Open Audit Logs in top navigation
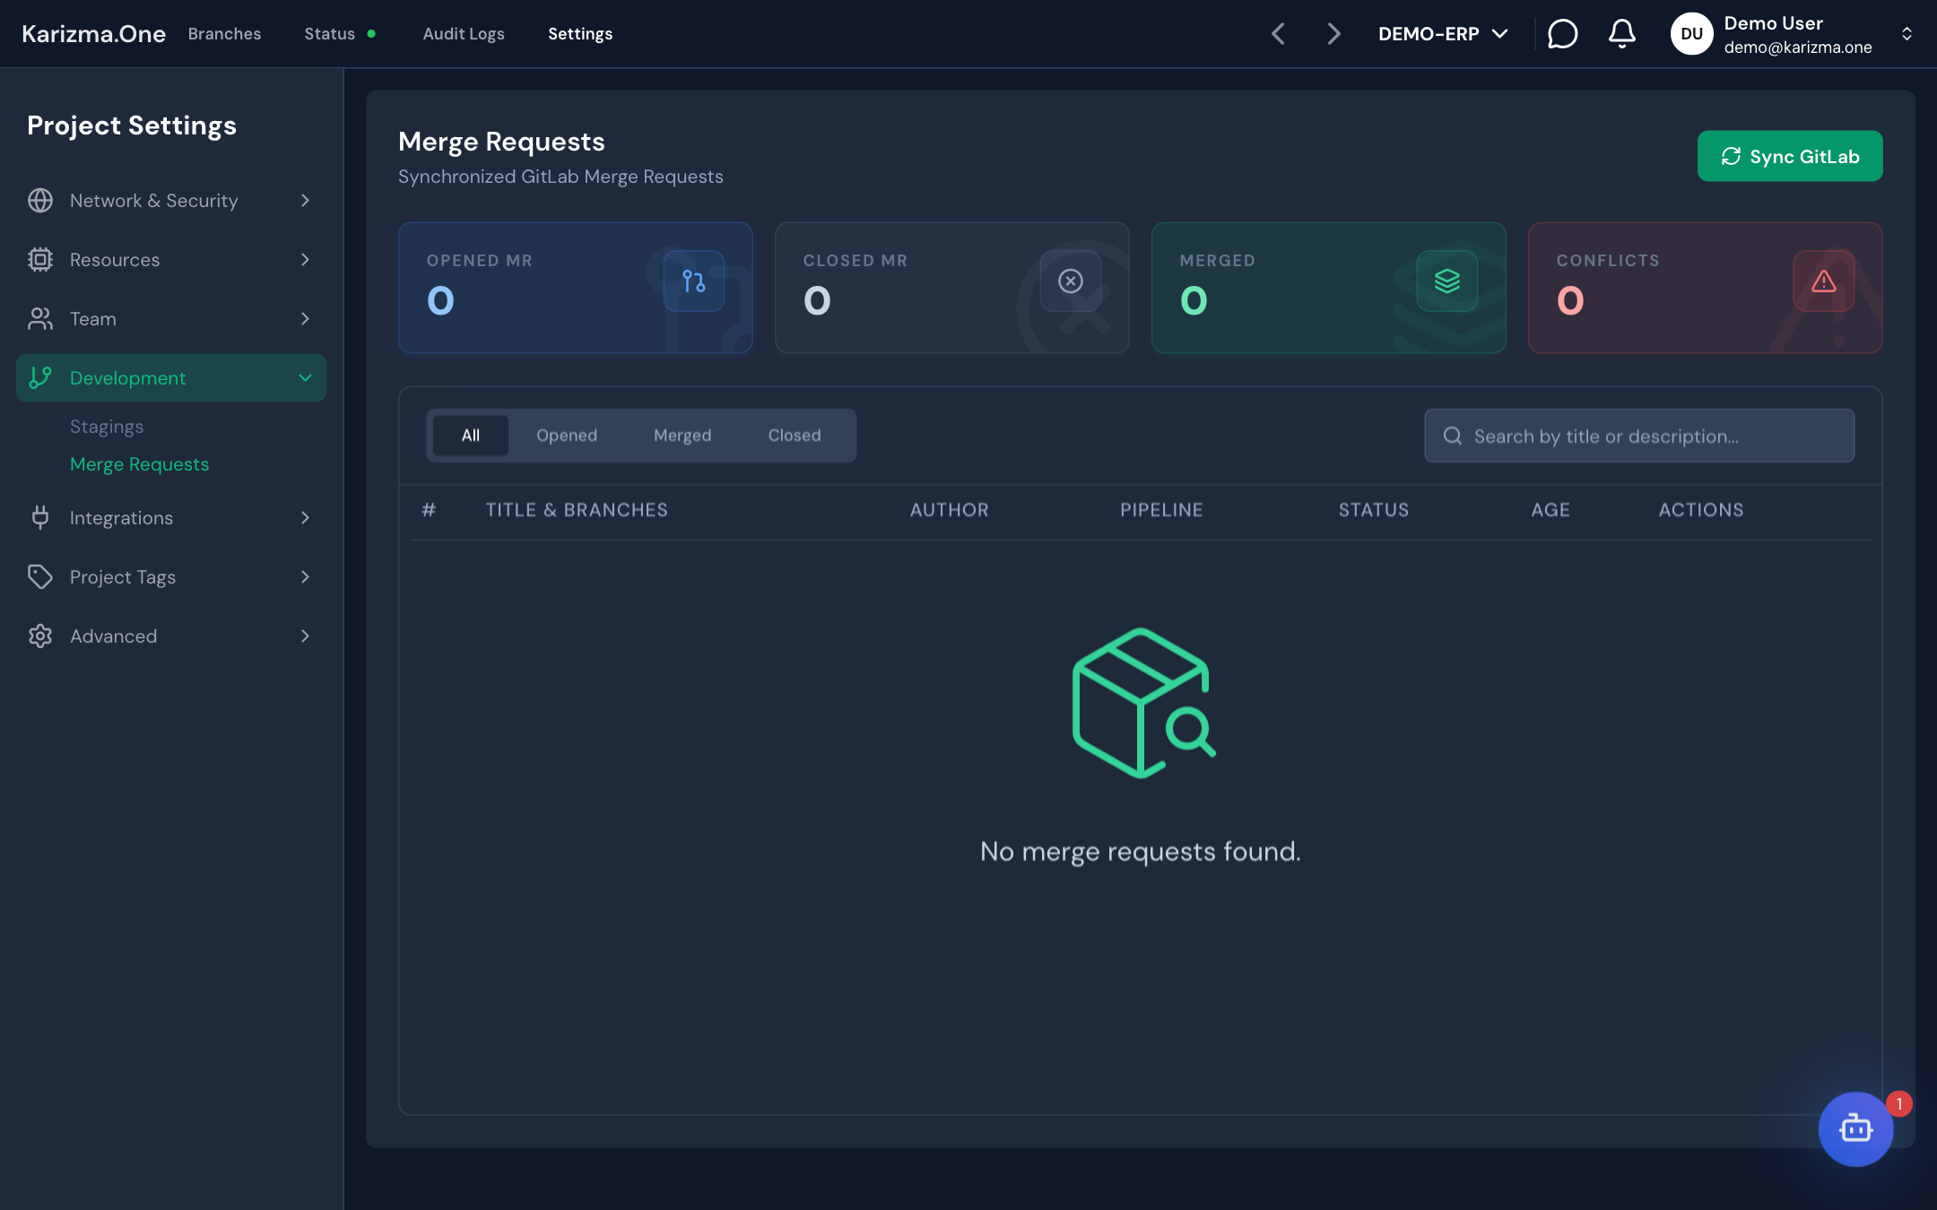1937x1210 pixels. point(464,34)
